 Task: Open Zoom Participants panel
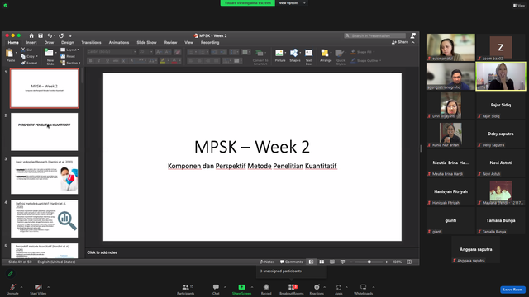185,290
